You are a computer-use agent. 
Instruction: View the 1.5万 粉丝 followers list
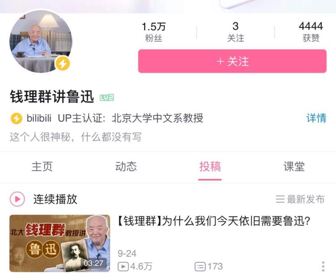[154, 32]
